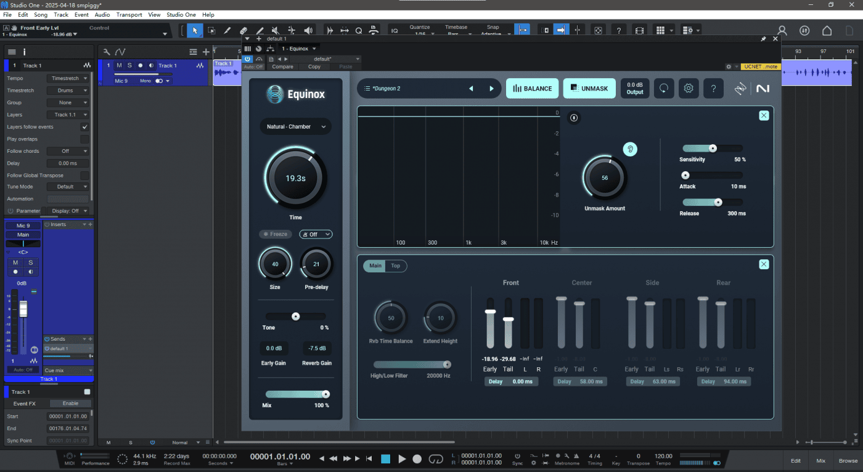Click the Equinox logo icon
The width and height of the screenshot is (863, 472).
coord(275,94)
